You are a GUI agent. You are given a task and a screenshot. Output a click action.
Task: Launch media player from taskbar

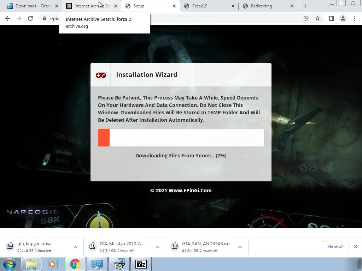coord(53,264)
